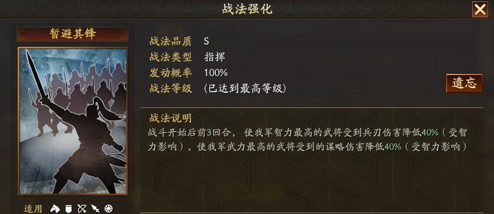
Task: Click the spear troop icon
Action: click(95, 209)
